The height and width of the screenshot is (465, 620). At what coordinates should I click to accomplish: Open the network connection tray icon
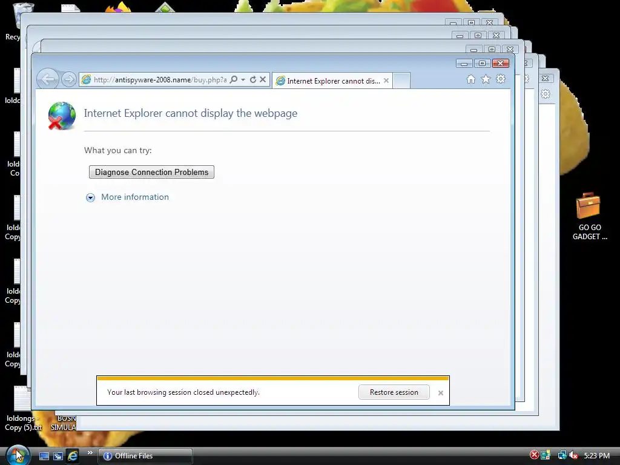562,455
